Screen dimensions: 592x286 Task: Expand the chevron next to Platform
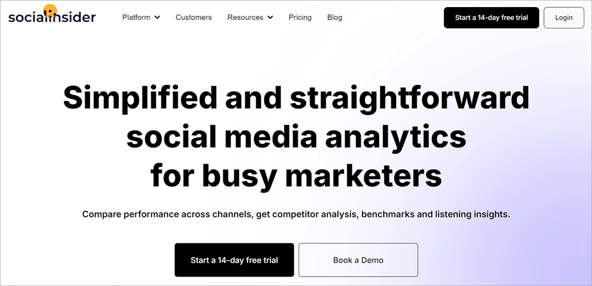157,18
